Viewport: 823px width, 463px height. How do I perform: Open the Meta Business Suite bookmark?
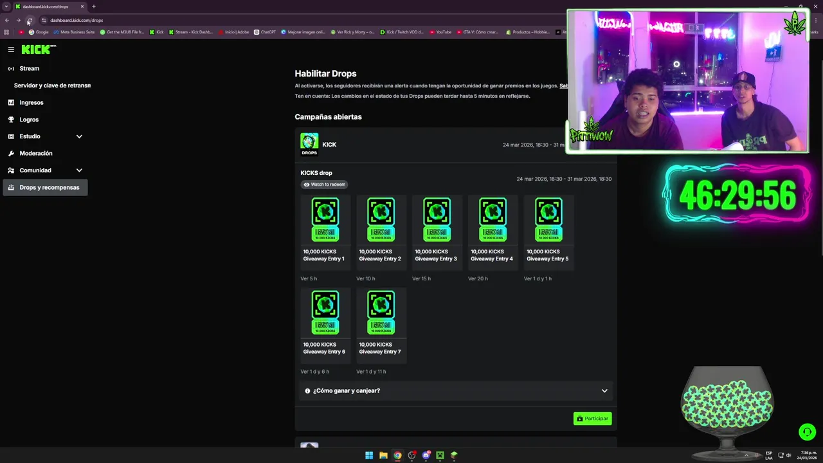(74, 32)
